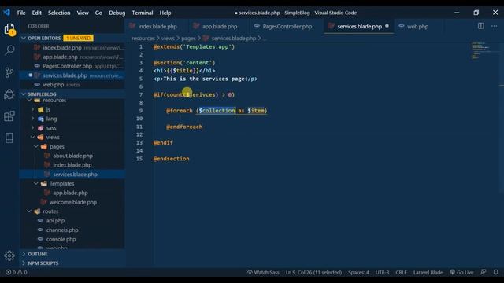This screenshot has width=504, height=283.
Task: Change end of line sequence CRLF
Action: point(401,272)
